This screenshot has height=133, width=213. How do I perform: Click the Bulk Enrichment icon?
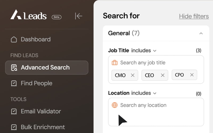coord(14,127)
